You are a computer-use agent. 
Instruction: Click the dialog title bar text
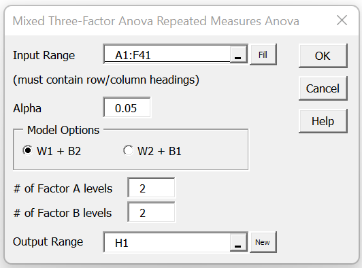156,21
